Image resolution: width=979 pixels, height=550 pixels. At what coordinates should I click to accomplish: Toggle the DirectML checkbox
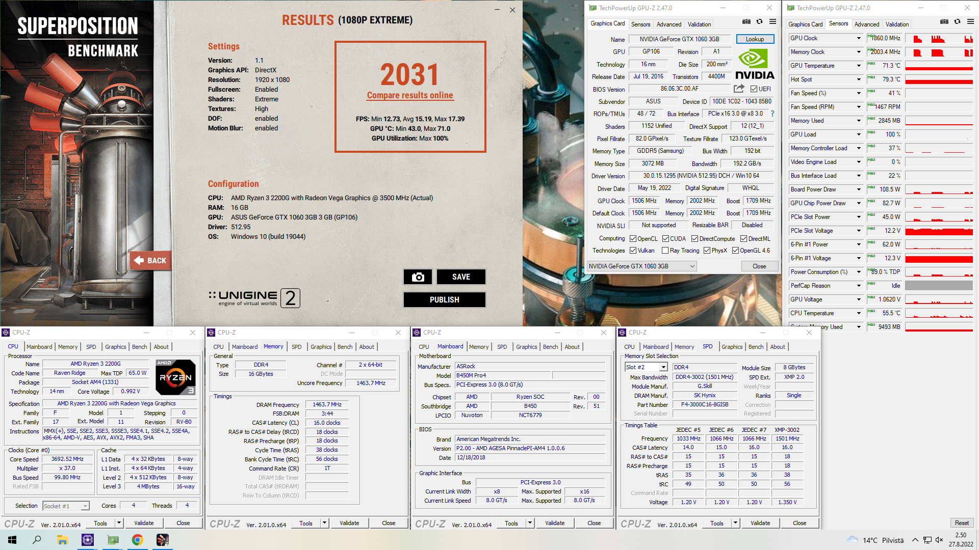pyautogui.click(x=744, y=239)
